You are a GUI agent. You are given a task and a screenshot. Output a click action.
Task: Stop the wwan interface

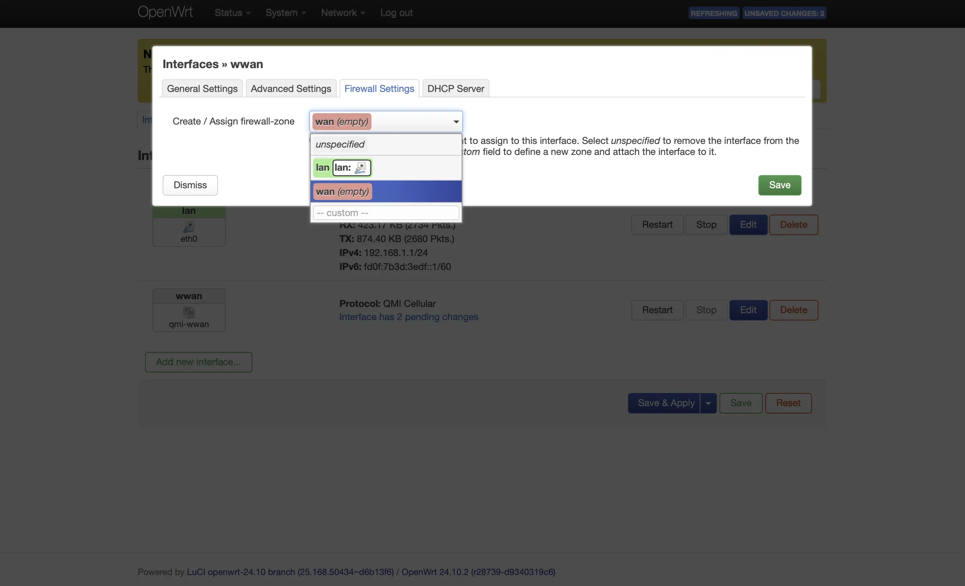click(x=706, y=310)
